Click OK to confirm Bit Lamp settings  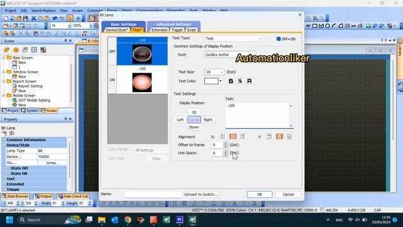(259, 195)
